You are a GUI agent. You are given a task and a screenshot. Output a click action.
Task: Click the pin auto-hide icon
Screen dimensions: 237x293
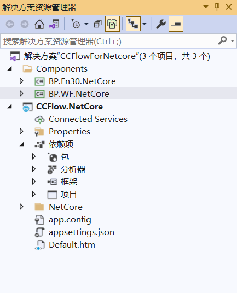coord(217,7)
